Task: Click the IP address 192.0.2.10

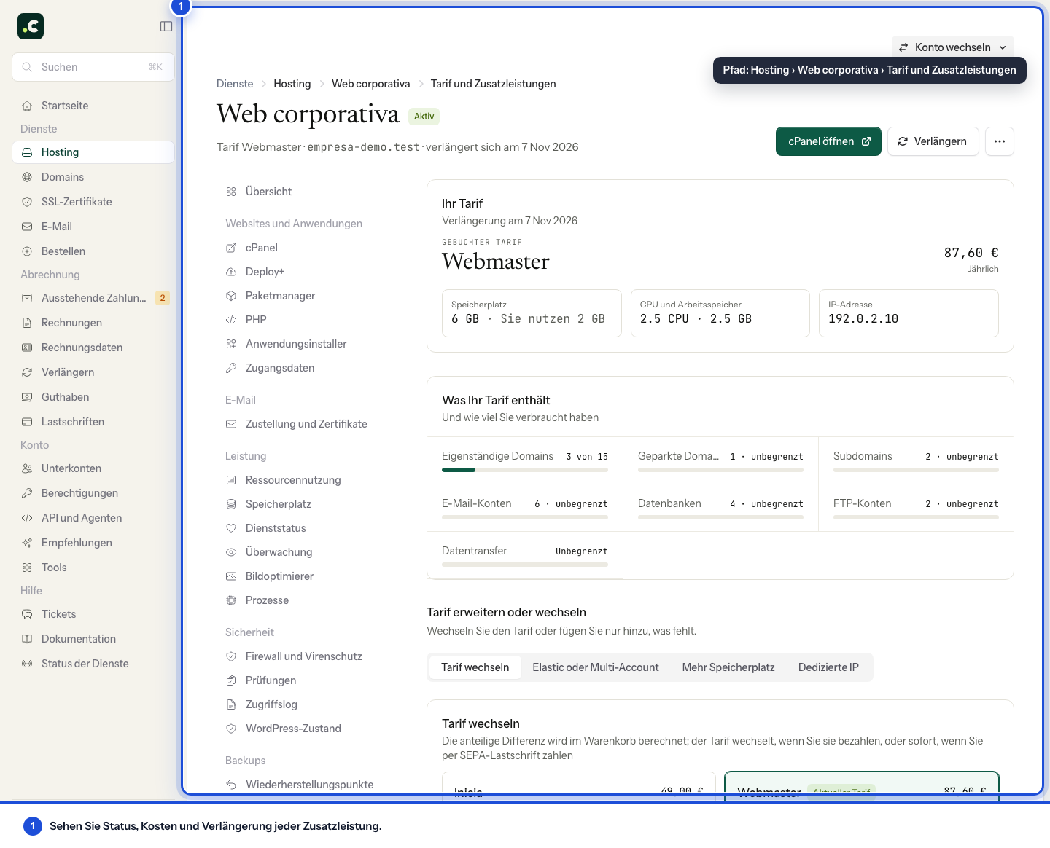Action: click(863, 319)
